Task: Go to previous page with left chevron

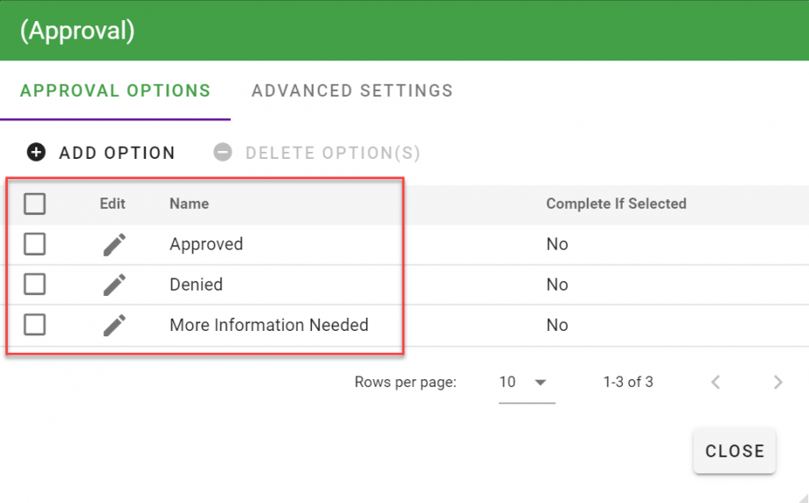Action: pos(716,382)
